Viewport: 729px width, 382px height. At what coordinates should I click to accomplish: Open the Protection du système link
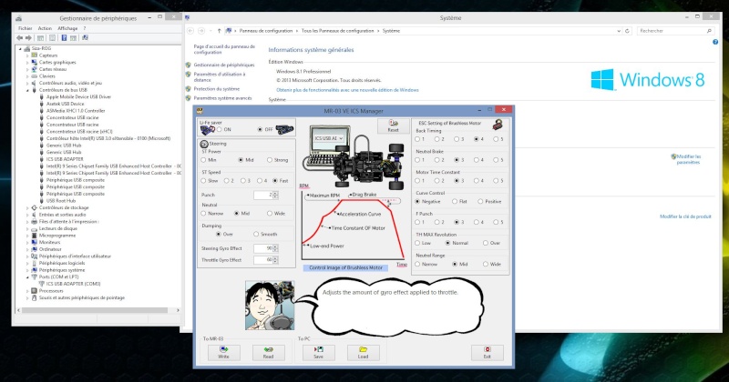coord(217,88)
